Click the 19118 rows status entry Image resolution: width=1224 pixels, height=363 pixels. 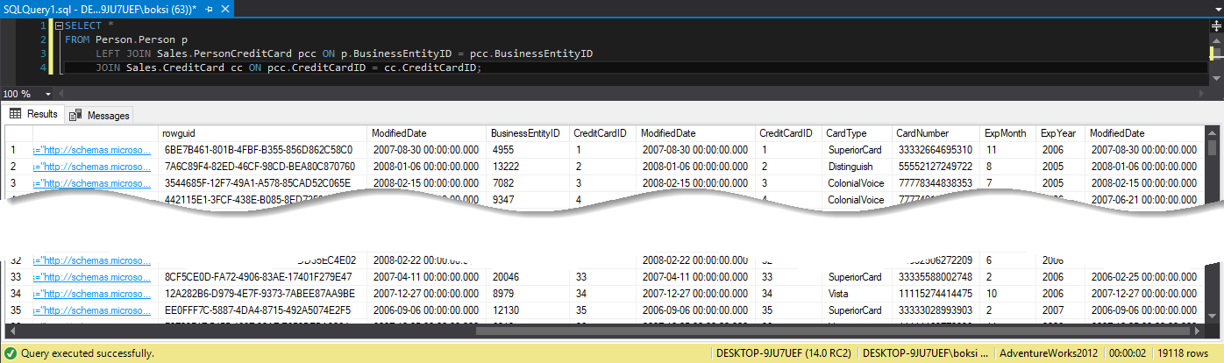(1184, 353)
